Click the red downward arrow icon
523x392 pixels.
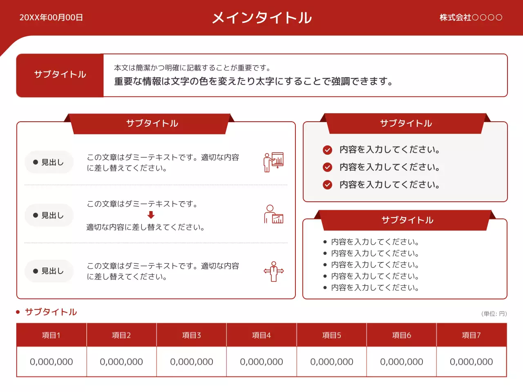151,214
